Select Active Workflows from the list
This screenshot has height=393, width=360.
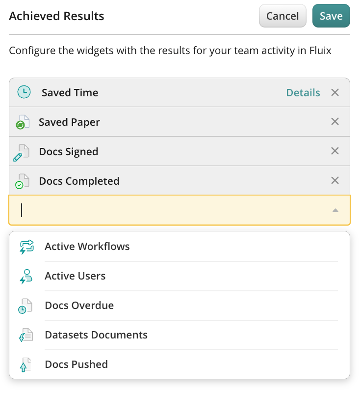coord(87,247)
